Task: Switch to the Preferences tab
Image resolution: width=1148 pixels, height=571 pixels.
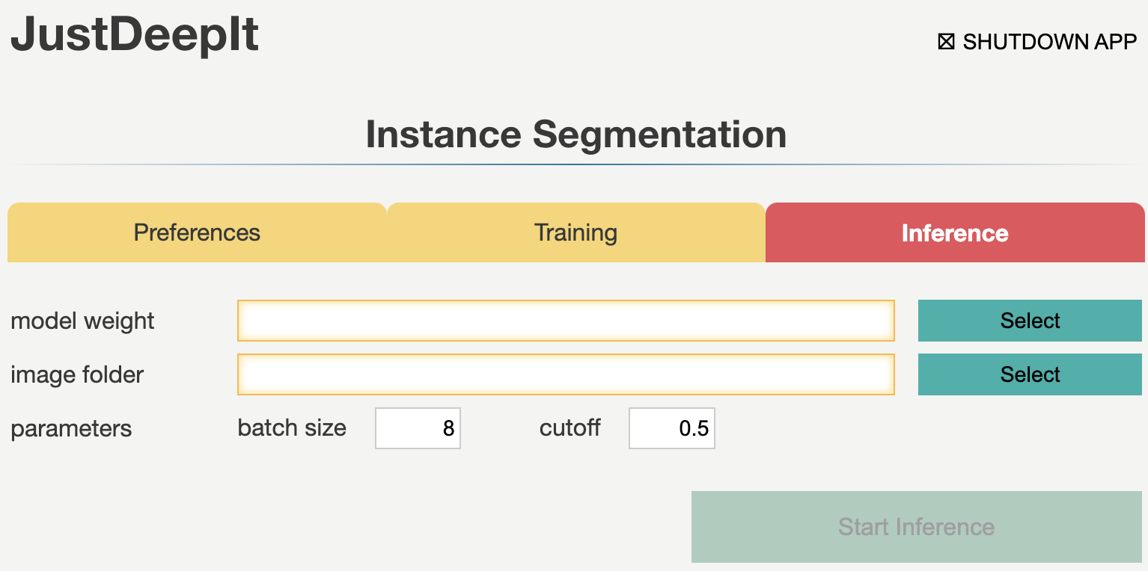Action: [197, 232]
